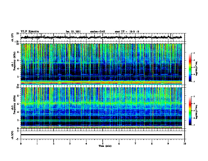Click the date text "Jan. 23, 2021"
This screenshot has height=161, width=208.
[73, 32]
